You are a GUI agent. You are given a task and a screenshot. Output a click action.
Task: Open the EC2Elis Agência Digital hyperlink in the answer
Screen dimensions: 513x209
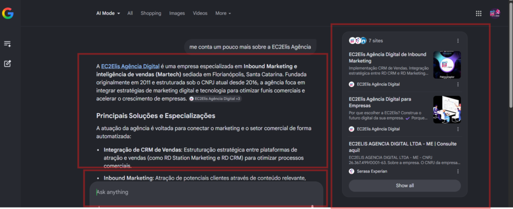point(130,66)
